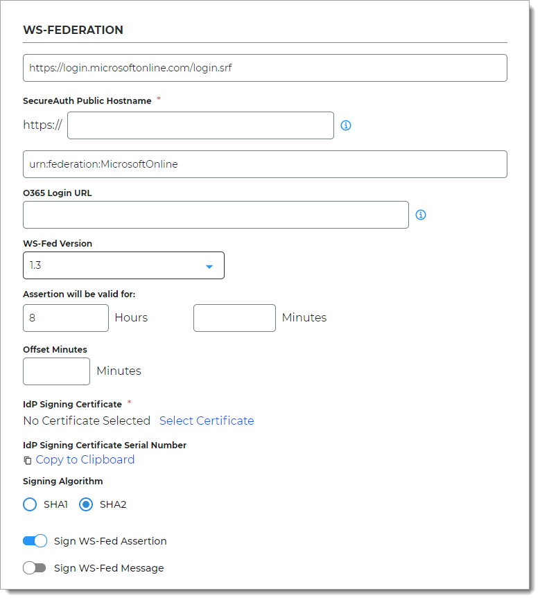Click the urn:federation:MicrosoftOnline field

(265, 164)
